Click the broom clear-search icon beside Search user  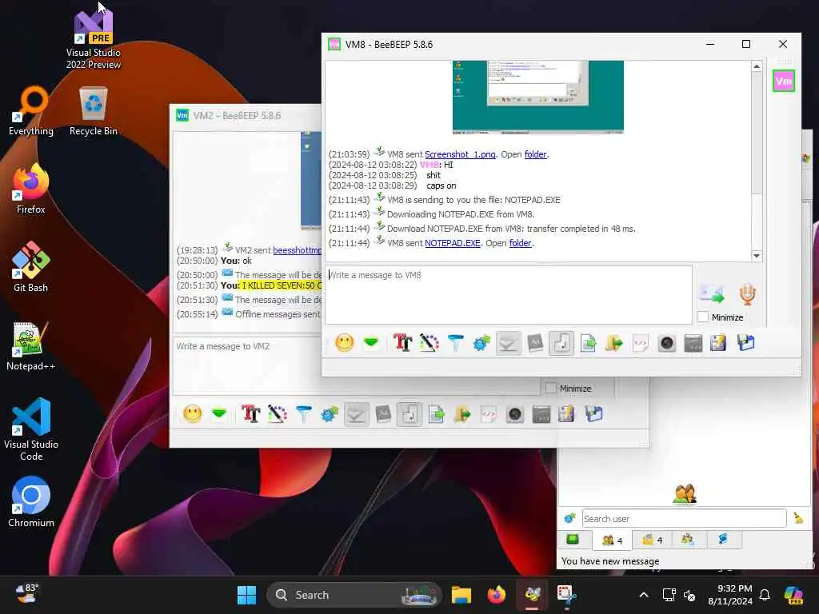point(799,518)
